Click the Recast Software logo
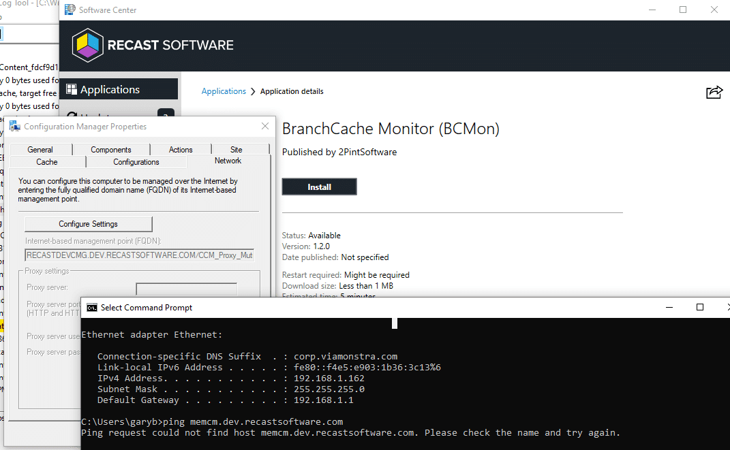The height and width of the screenshot is (450, 730). click(x=153, y=46)
